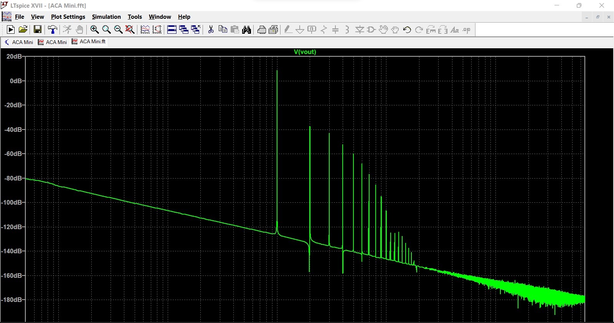Click the Rotate component icon
Image resolution: width=614 pixels, height=323 pixels.
431,30
